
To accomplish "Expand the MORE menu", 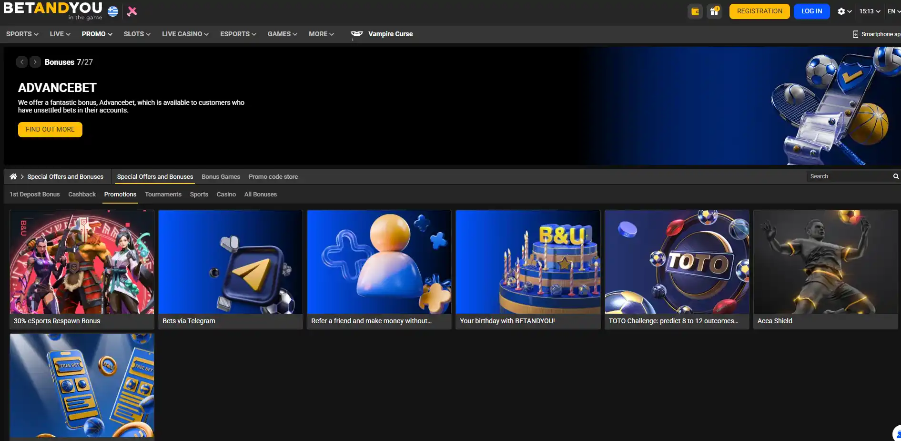I will [322, 34].
